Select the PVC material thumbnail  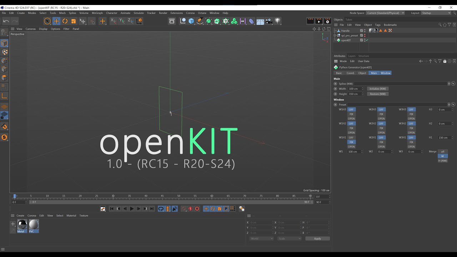pos(34,226)
